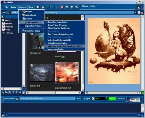Click the Inquisitor logo image at bottom right
This screenshot has width=145, height=118.
133,100
